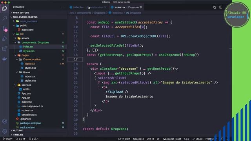Image resolution: width=251 pixels, height=141 pixels.
Task: Open the Search view in activity bar
Action: point(5,18)
